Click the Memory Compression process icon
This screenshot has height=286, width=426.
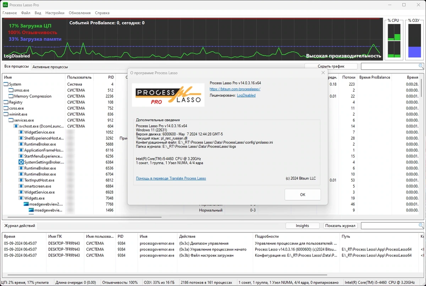[11, 96]
